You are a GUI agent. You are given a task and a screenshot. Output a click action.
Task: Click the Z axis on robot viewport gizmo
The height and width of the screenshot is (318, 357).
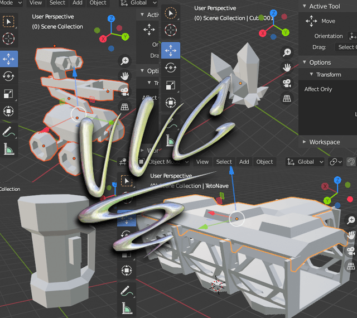pyautogui.click(x=112, y=18)
